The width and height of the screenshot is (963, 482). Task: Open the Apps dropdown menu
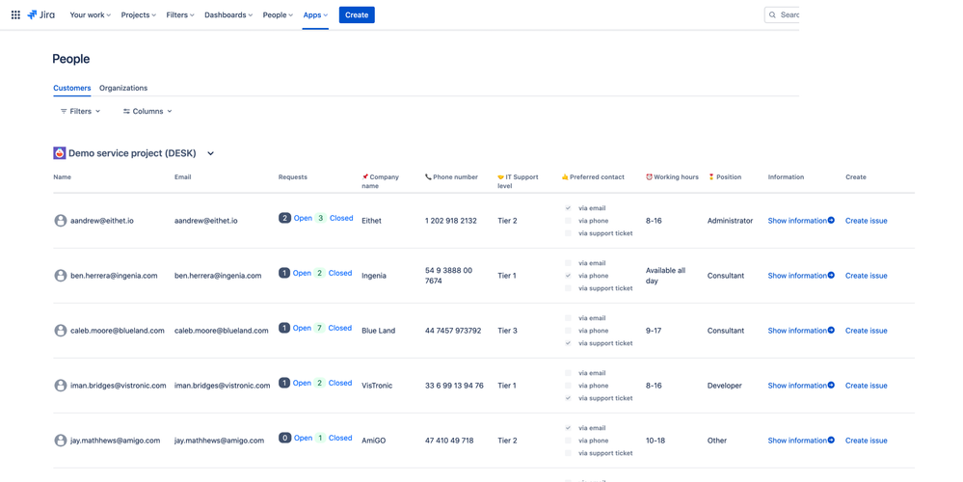pos(315,14)
